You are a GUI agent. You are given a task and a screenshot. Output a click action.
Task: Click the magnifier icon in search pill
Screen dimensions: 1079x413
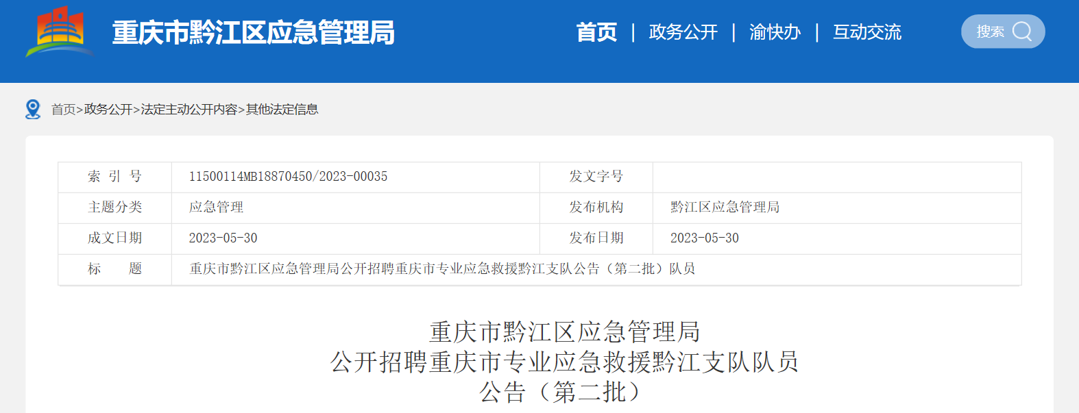(x=1021, y=32)
